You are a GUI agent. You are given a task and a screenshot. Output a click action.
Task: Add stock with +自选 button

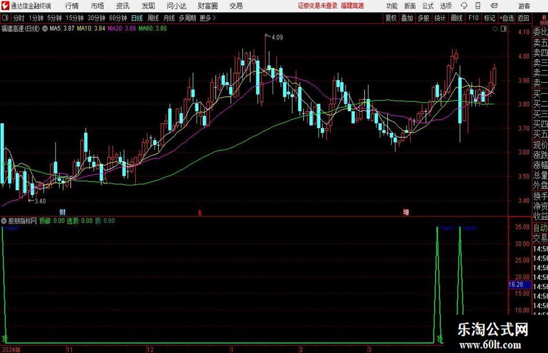point(507,18)
